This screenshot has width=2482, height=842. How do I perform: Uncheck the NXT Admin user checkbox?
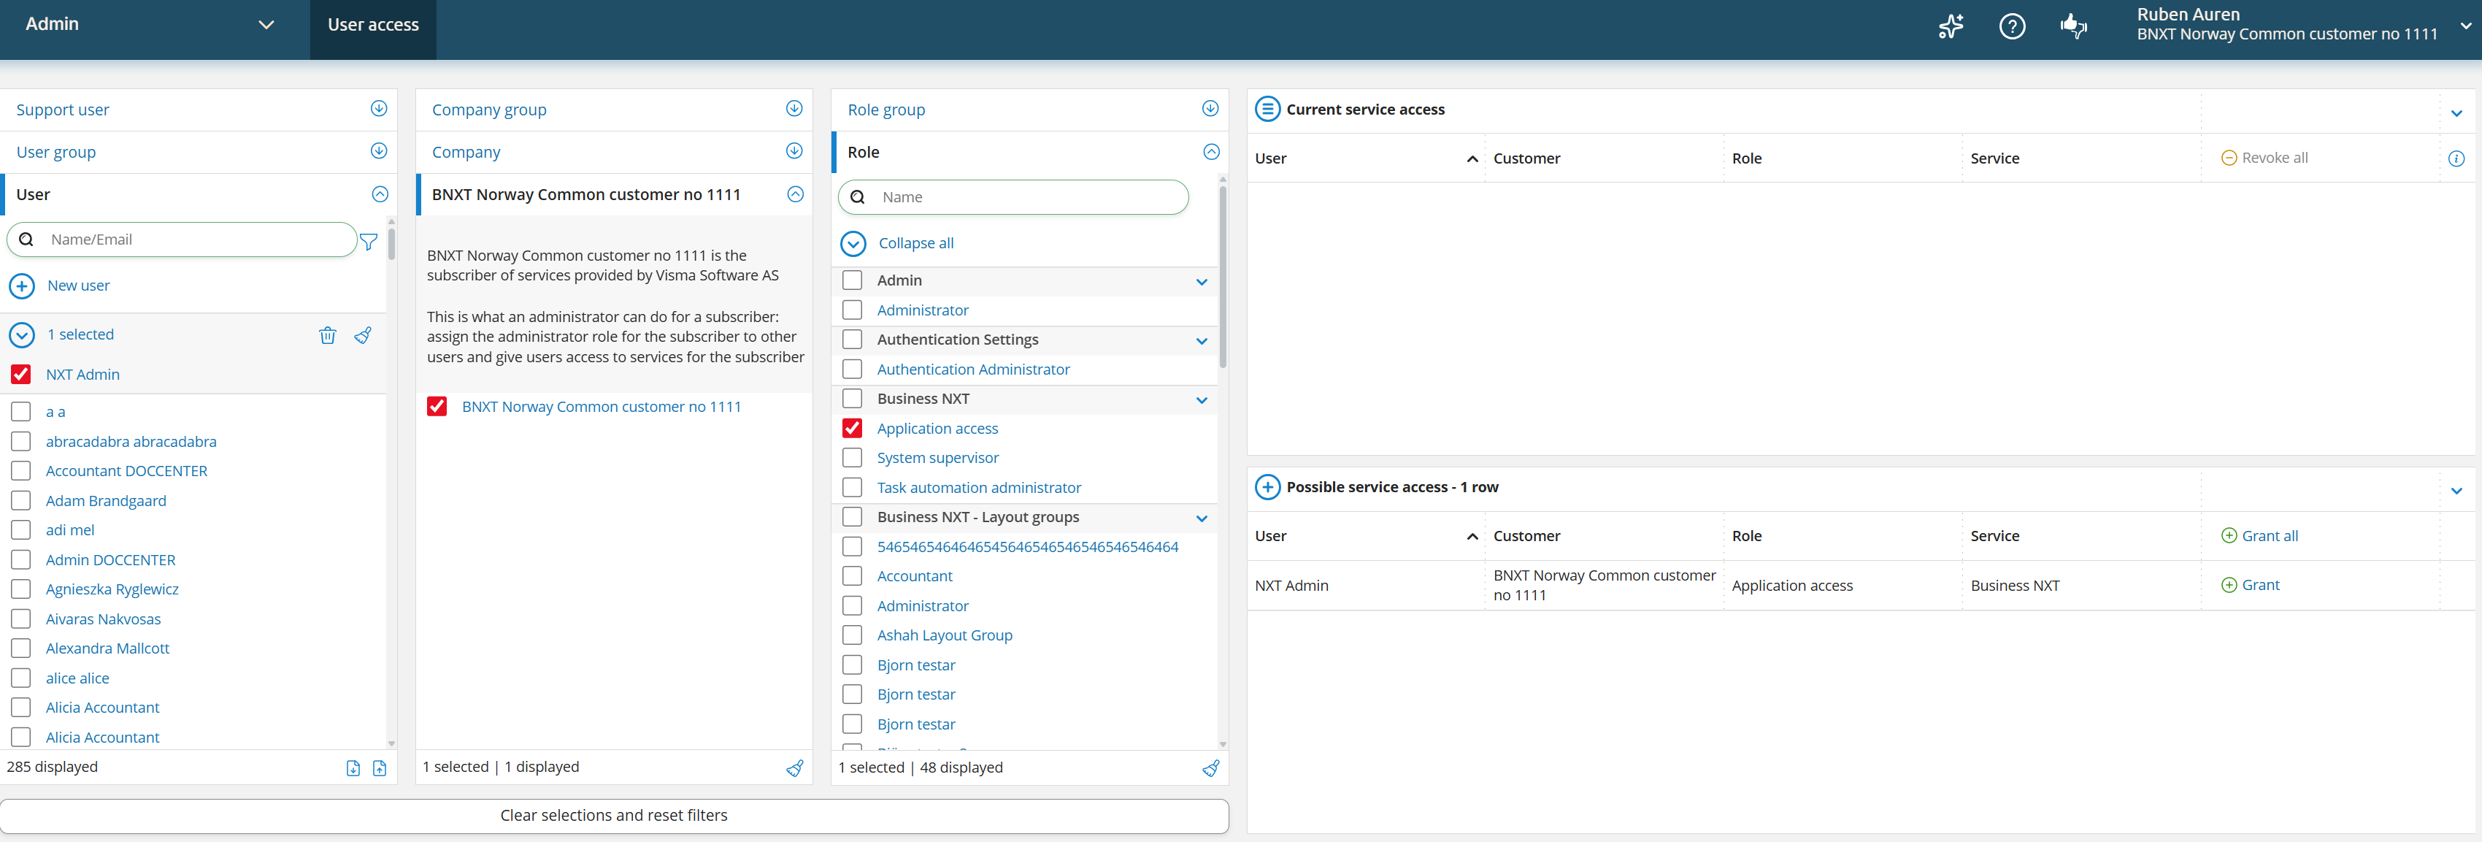pyautogui.click(x=21, y=375)
